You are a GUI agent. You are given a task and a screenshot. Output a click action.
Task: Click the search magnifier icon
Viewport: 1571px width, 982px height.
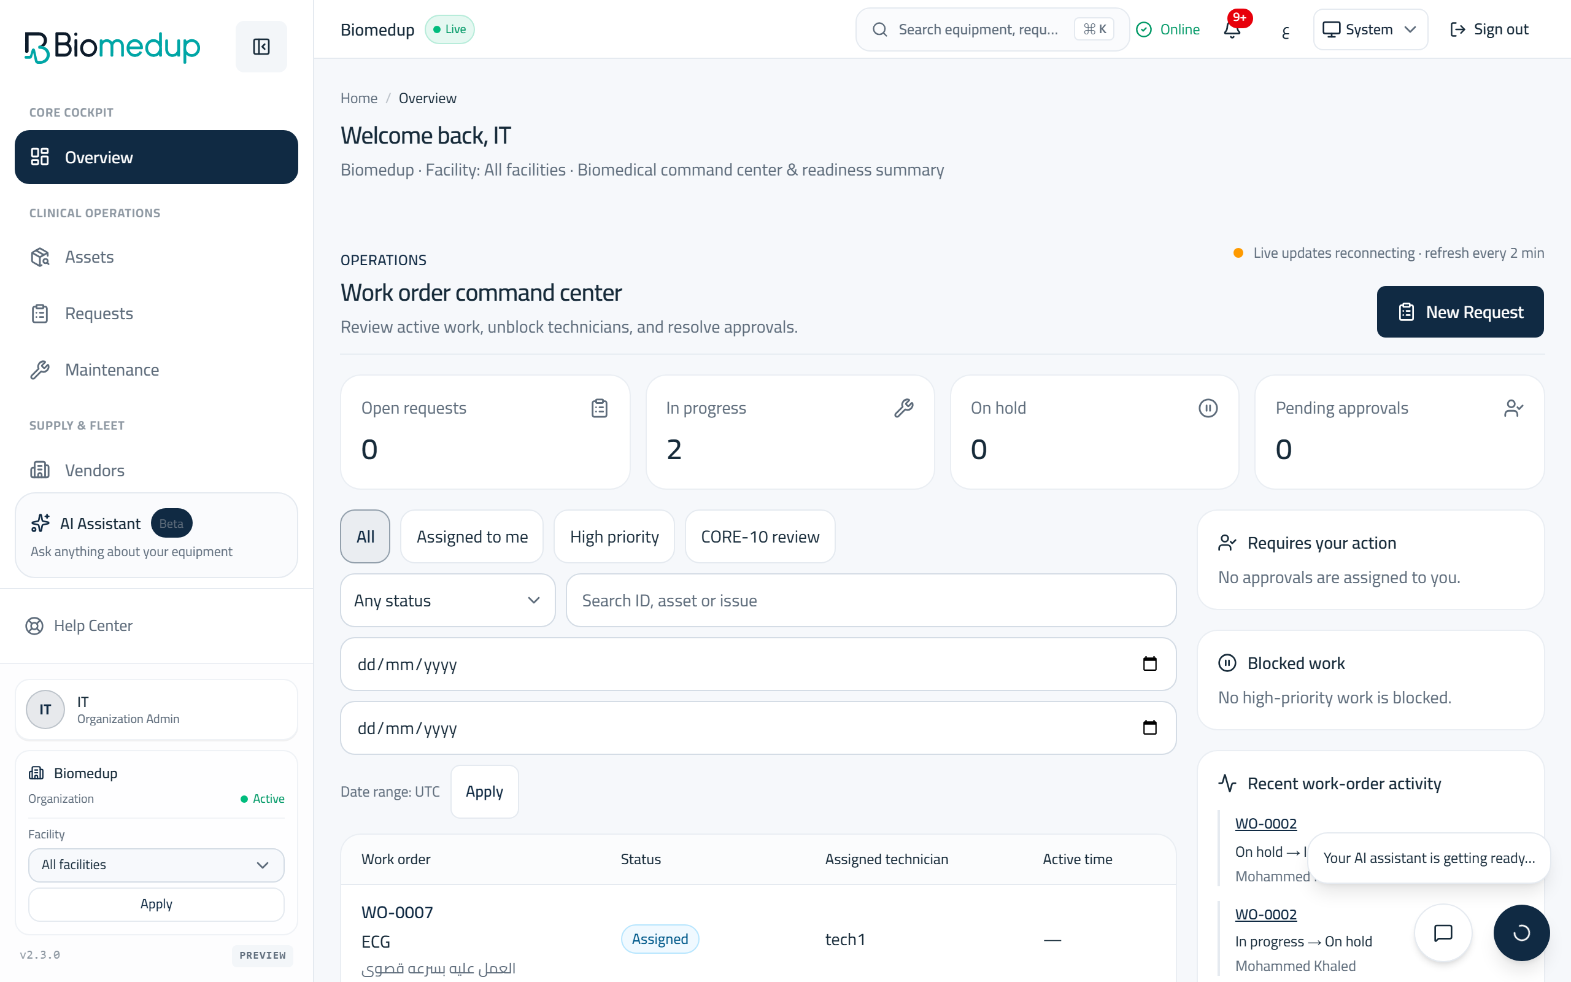coord(879,29)
